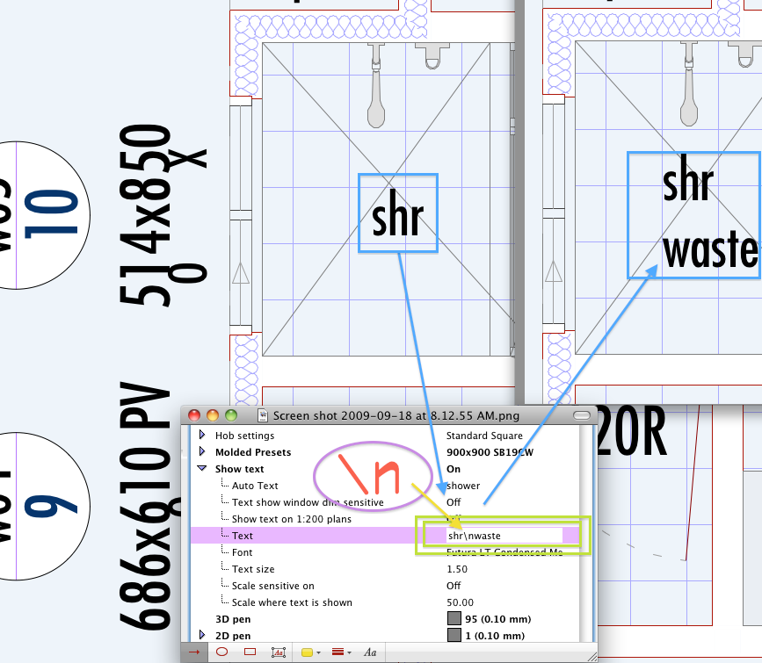Select the Font parameter row
This screenshot has height=663, width=762.
coord(242,552)
